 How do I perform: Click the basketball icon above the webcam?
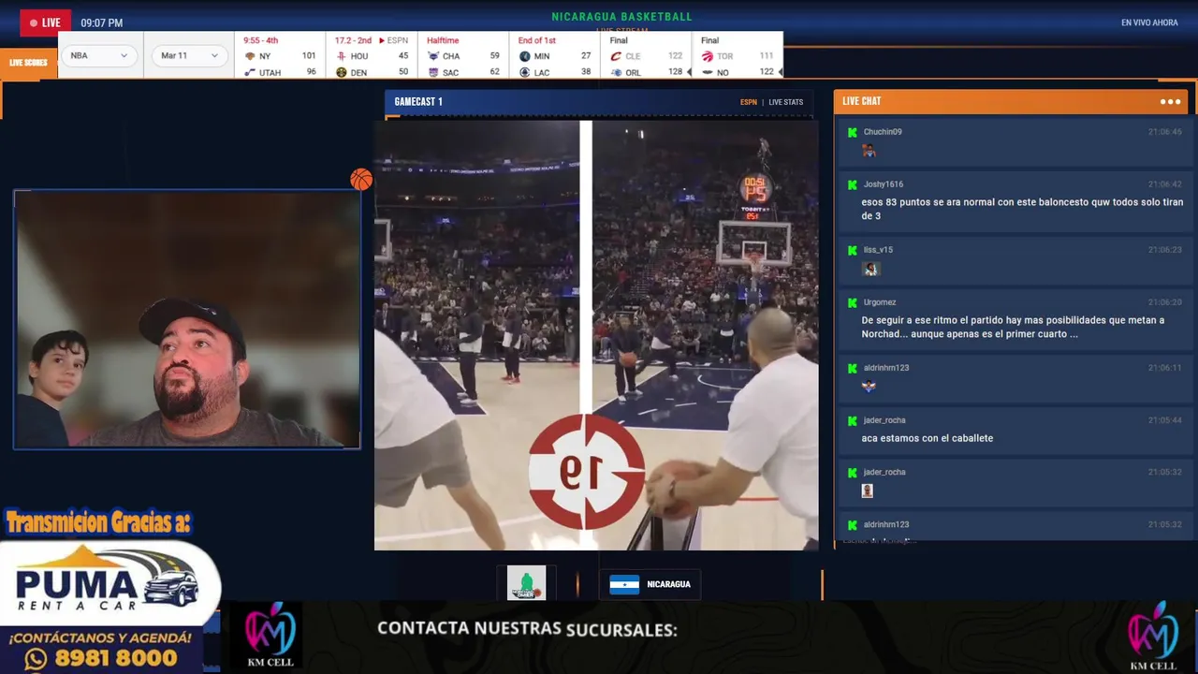[361, 180]
